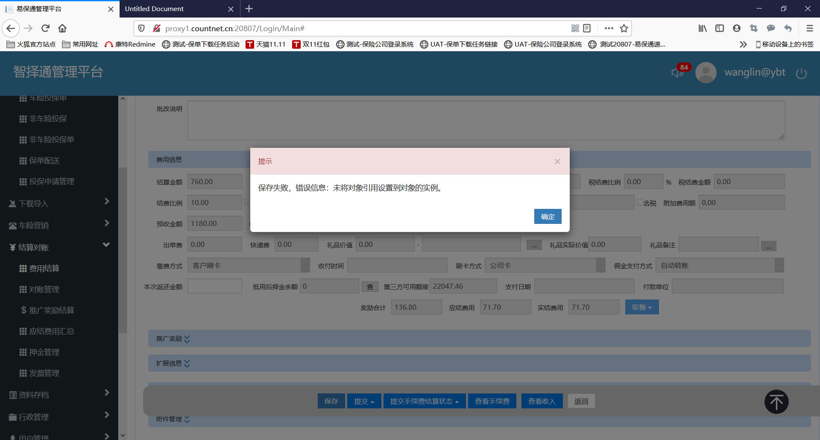Go to the browser home page
Viewport: 820px width, 440px height.
[62, 28]
